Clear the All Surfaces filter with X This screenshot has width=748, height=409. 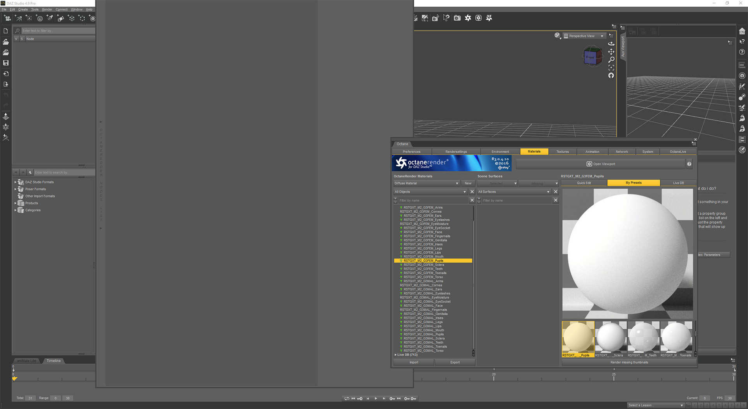(556, 192)
